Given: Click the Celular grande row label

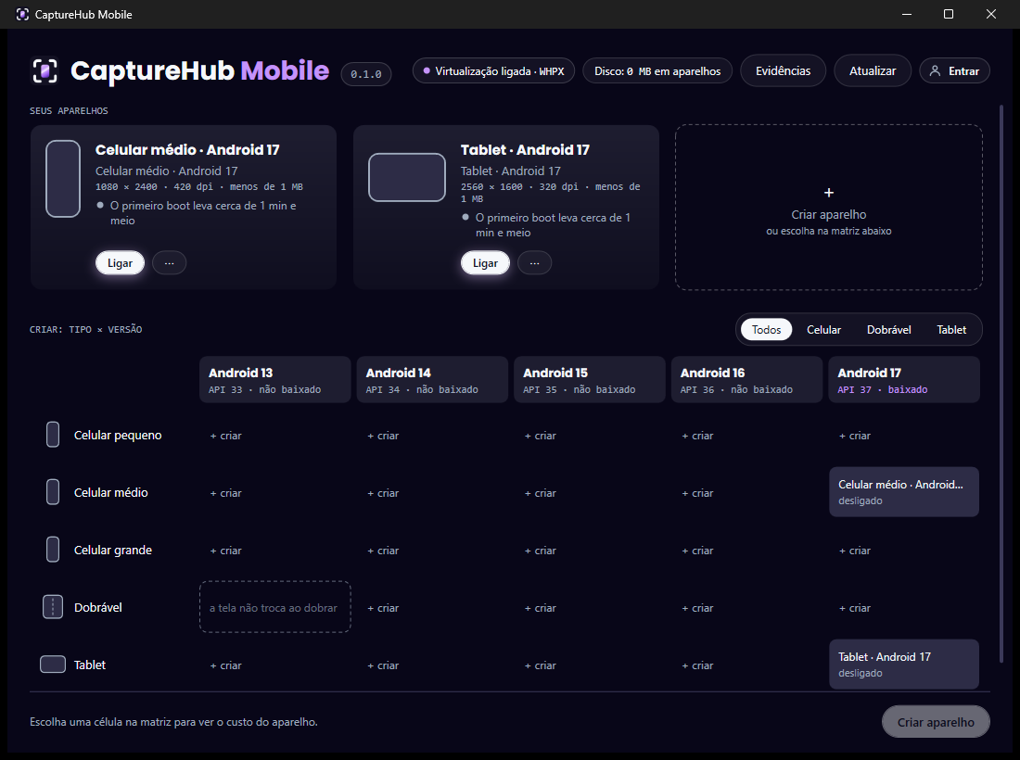Looking at the screenshot, I should pyautogui.click(x=112, y=550).
